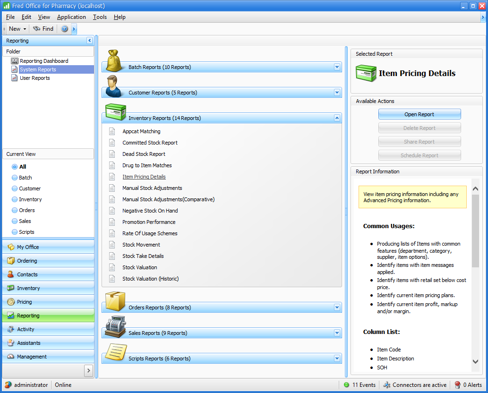Open the Reporting Dashboard folder item
Image resolution: width=488 pixels, height=393 pixels.
(x=44, y=61)
